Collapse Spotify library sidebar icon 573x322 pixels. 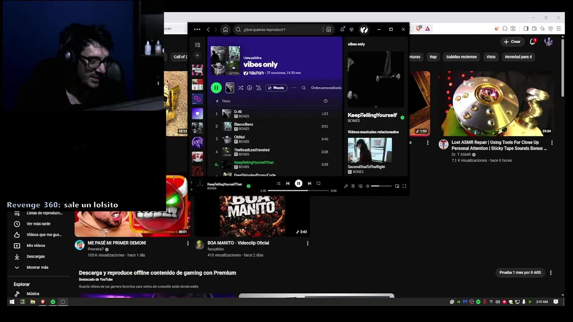click(197, 45)
